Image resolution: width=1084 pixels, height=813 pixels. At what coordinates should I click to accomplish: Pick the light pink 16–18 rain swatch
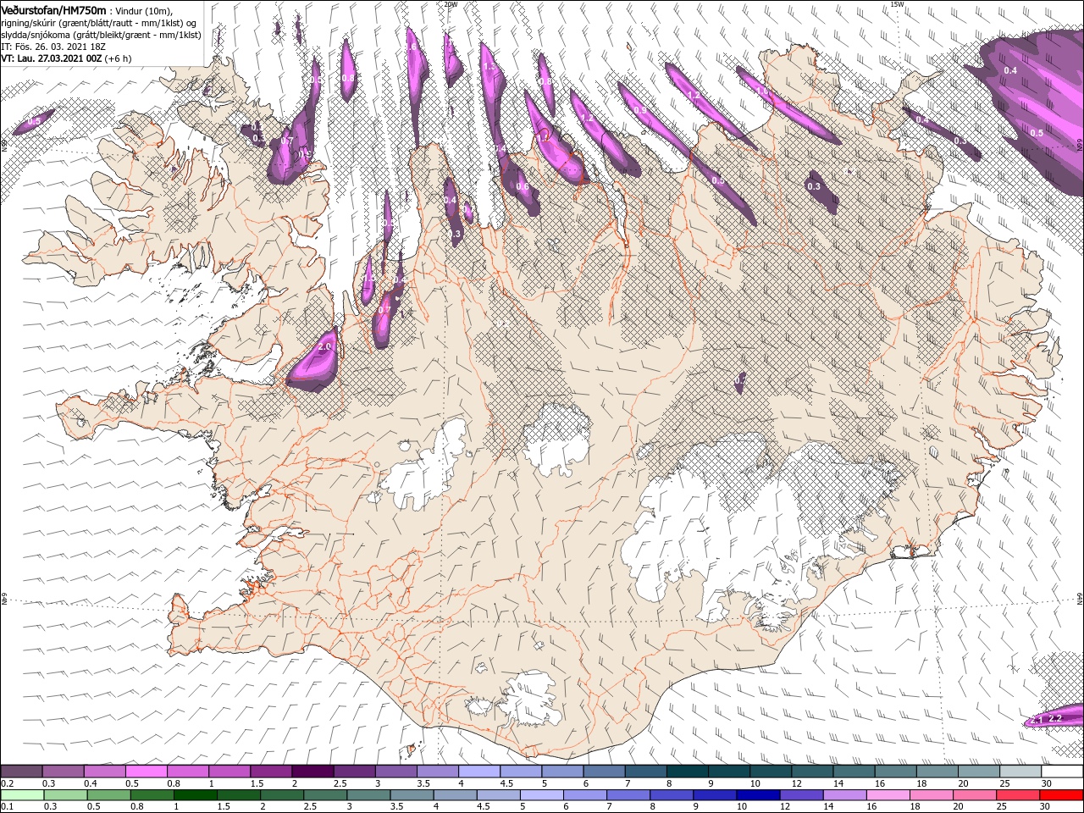[x=888, y=795]
